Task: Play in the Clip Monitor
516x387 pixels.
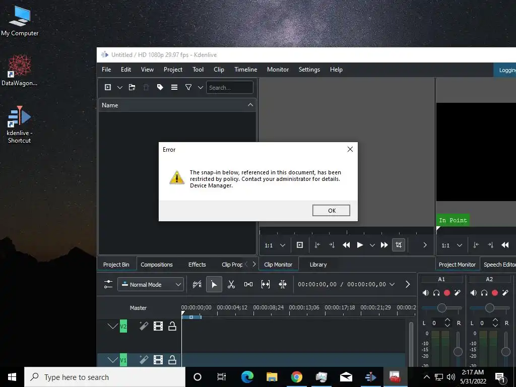Action: click(360, 245)
